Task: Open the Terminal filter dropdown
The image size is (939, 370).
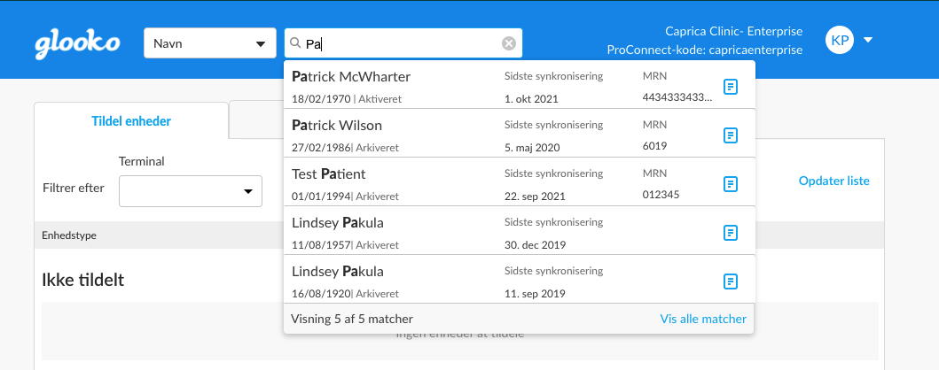Action: (191, 191)
